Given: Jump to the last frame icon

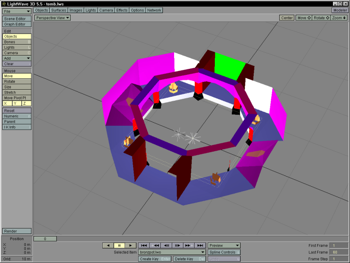Looking at the screenshot, I should [x=200, y=245].
